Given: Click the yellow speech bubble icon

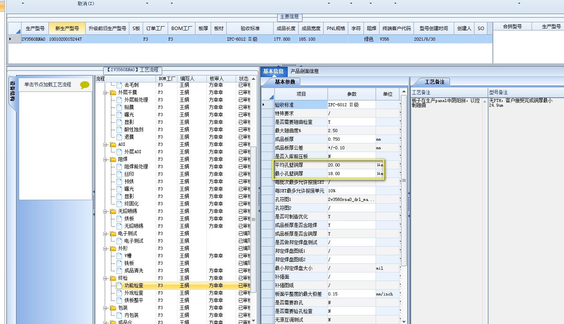Looking at the screenshot, I should 84,85.
